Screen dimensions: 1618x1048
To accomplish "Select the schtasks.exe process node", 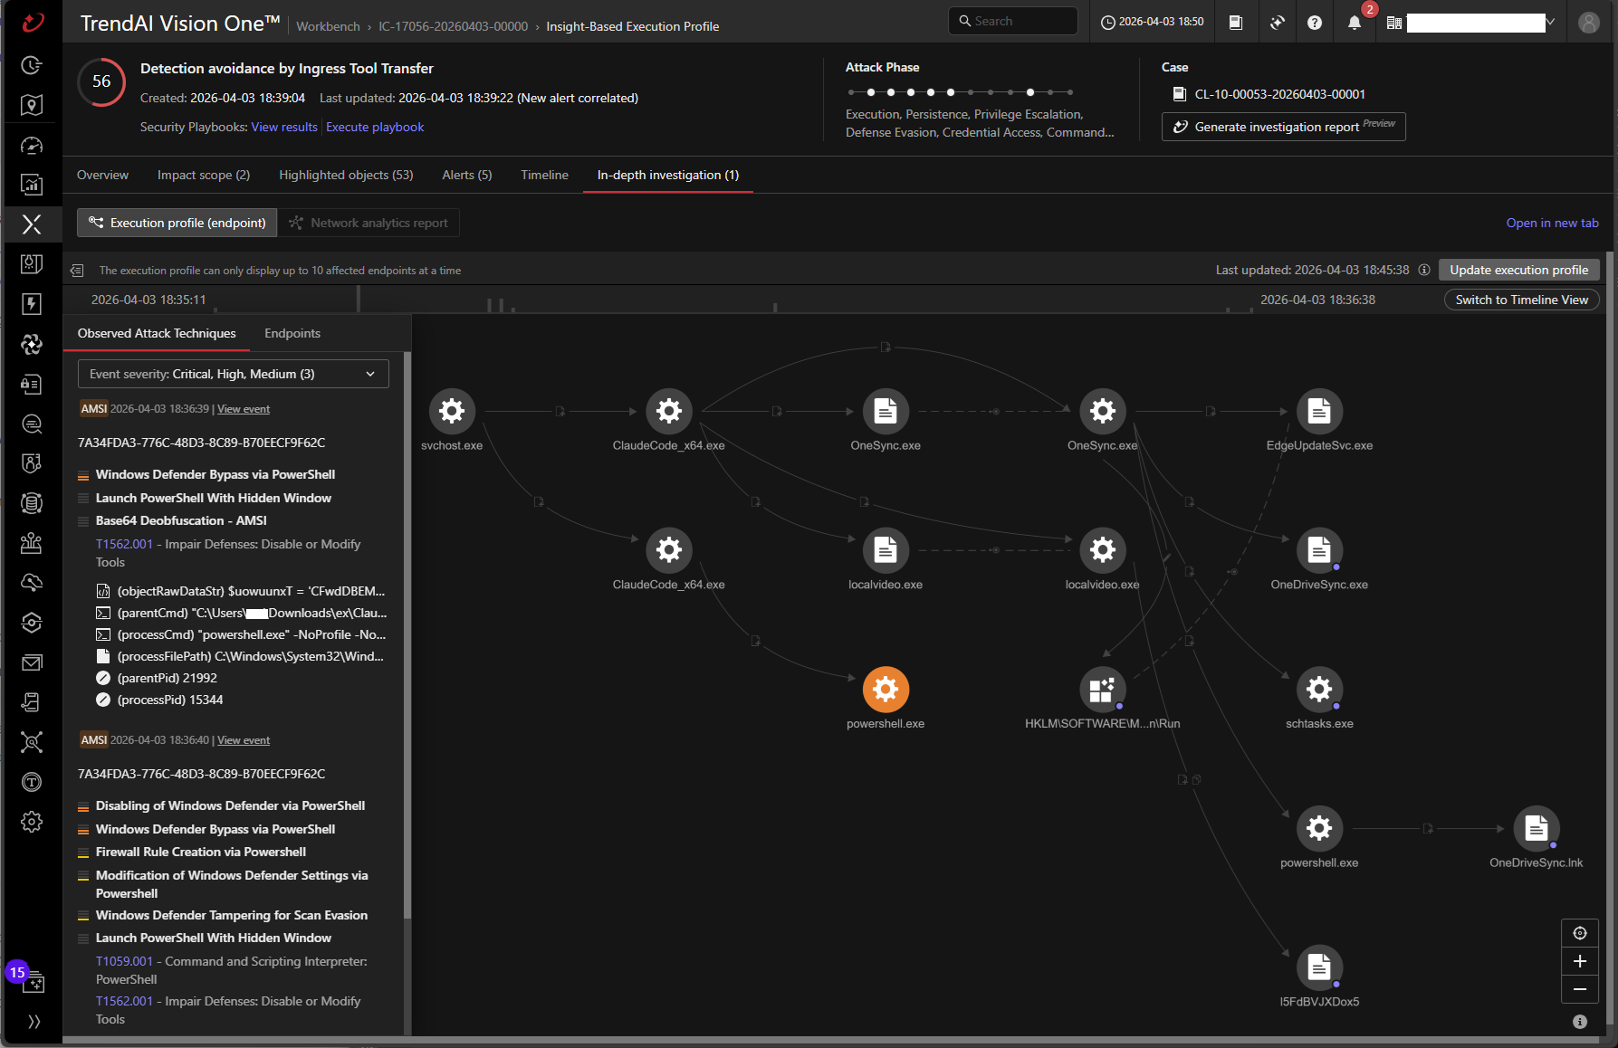I will click(x=1318, y=690).
